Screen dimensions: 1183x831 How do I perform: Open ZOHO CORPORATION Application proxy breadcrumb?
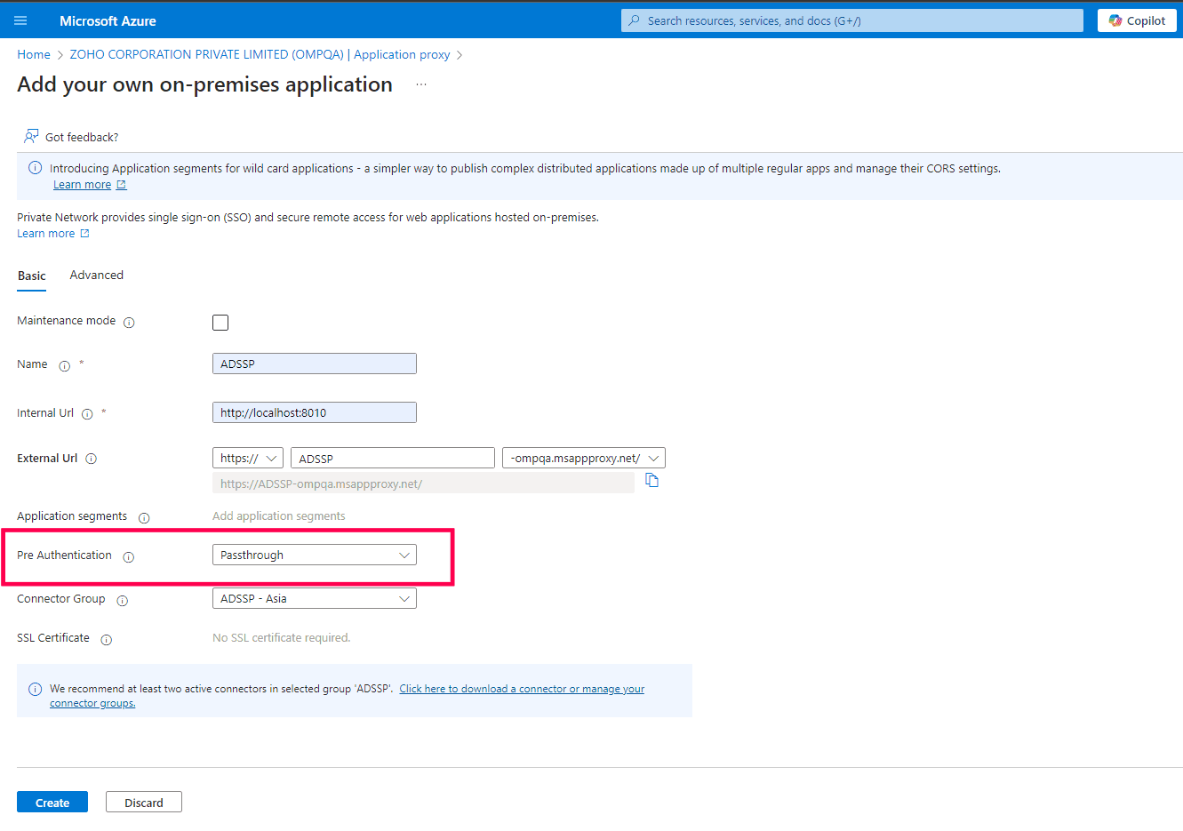260,54
